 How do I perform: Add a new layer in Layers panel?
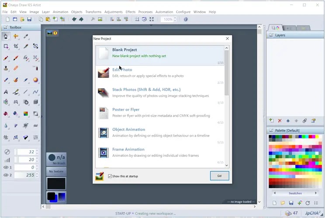271,121
